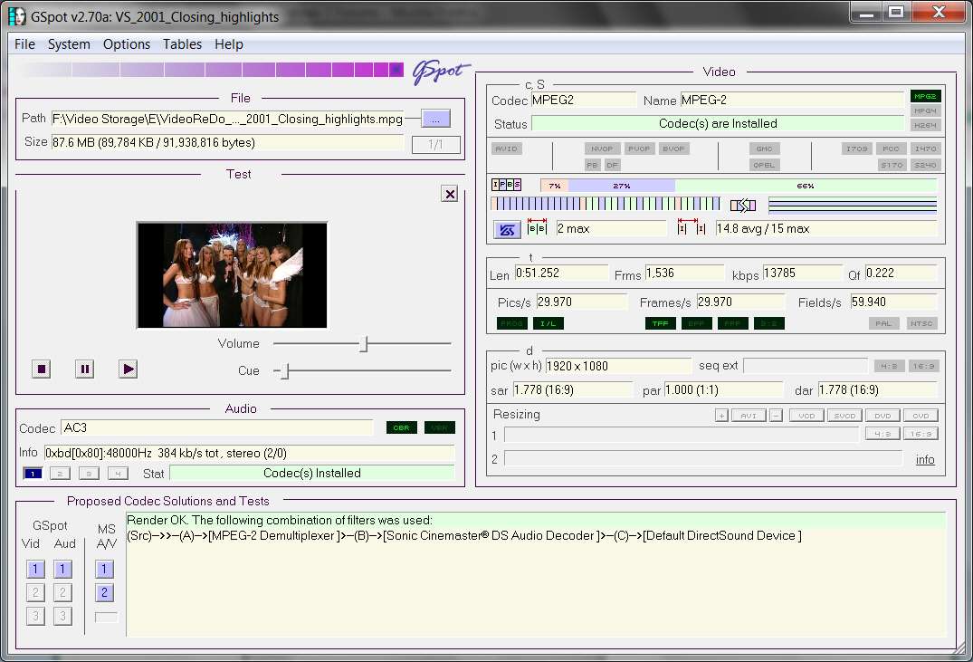
Task: Click the I709 colorimetry indicator
Action: 857,149
